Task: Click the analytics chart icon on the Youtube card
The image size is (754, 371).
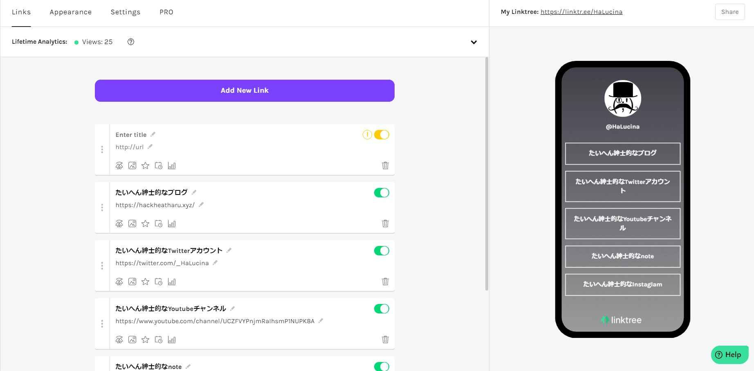Action: (x=172, y=340)
